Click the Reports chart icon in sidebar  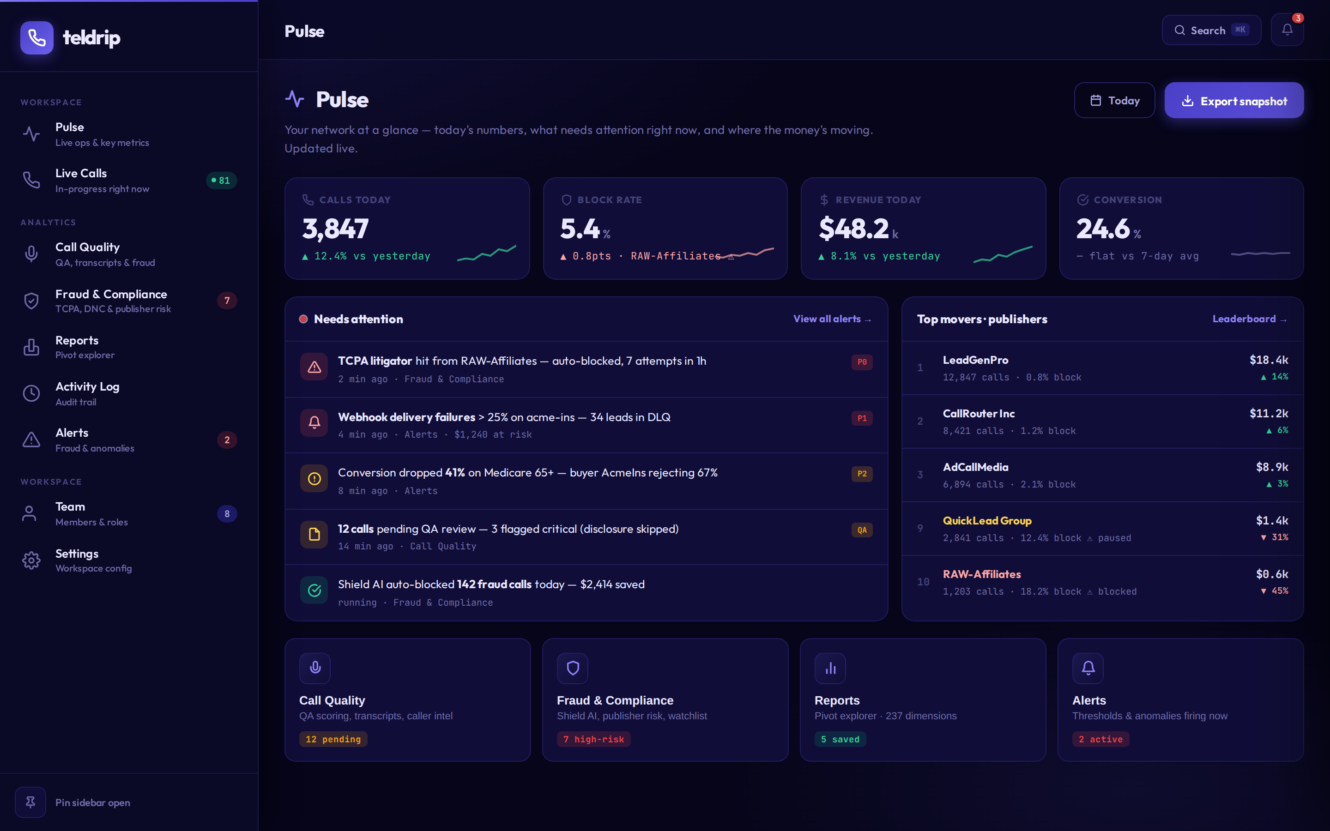point(31,347)
